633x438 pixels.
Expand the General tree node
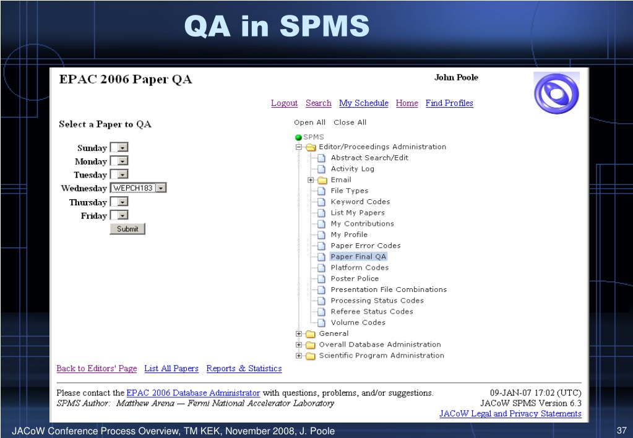[x=299, y=334]
